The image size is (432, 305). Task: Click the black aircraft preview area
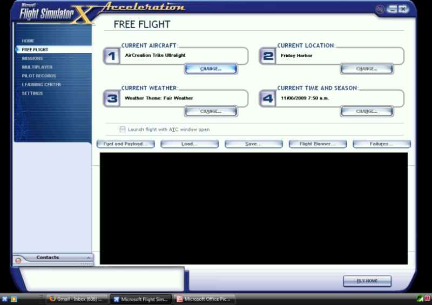253,208
